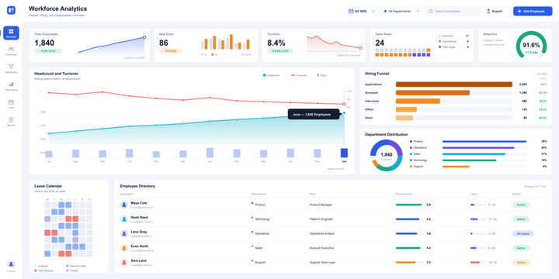Click Sara Lane's name in directory

point(139,260)
